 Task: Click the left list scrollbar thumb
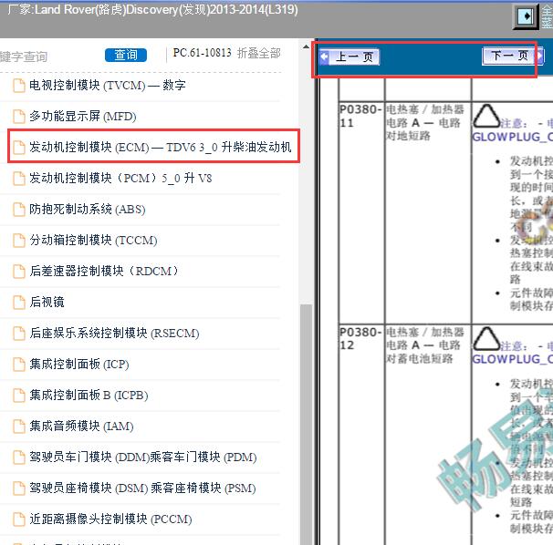(306, 424)
